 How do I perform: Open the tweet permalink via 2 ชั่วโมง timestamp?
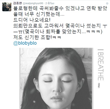50,3
